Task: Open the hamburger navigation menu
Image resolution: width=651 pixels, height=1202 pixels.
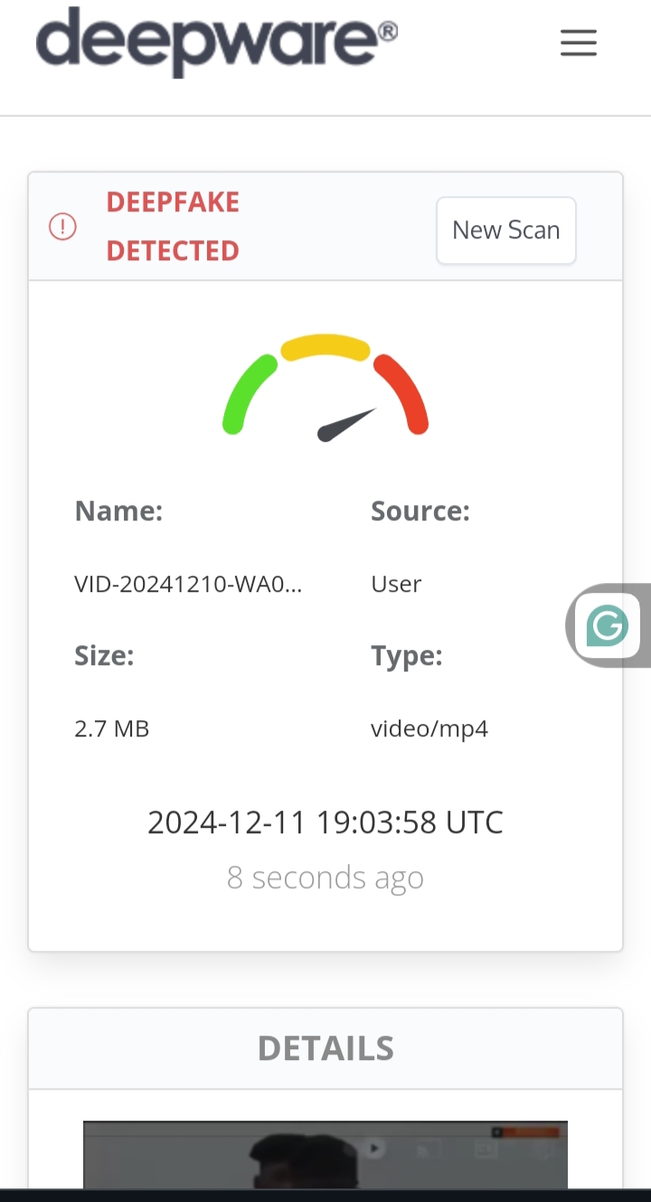Action: coord(579,42)
